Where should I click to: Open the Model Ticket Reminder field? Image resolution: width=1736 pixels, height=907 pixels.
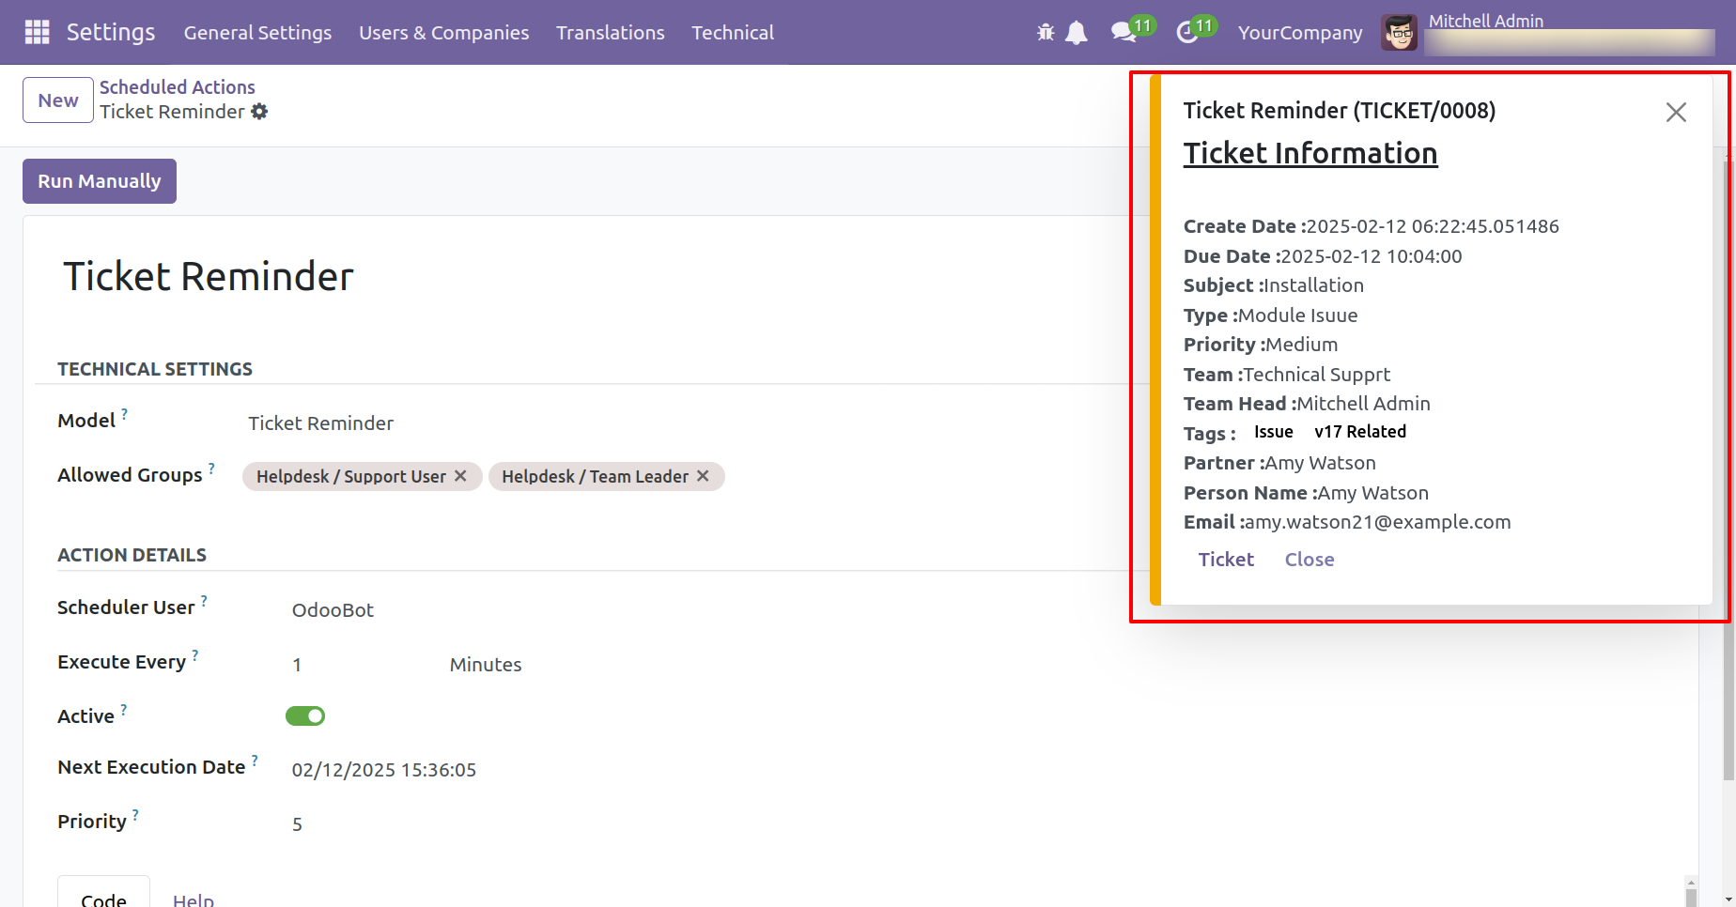click(x=320, y=423)
